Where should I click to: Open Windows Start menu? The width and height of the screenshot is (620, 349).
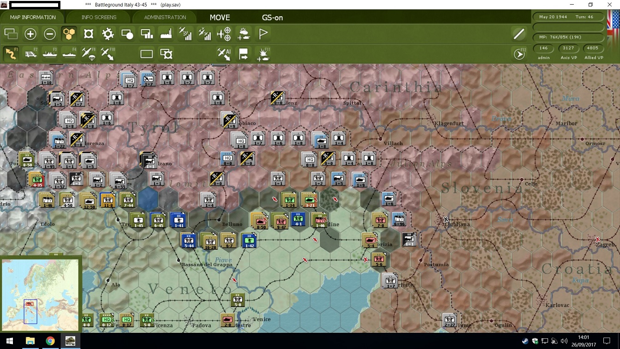tap(10, 341)
